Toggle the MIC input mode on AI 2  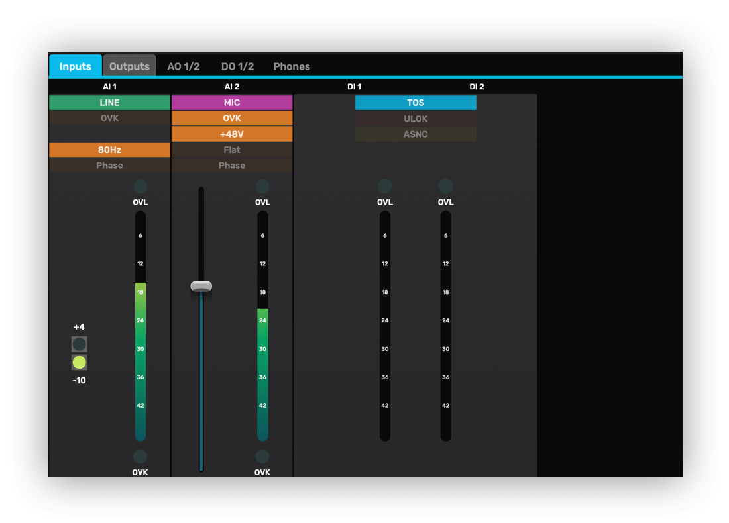tap(232, 103)
